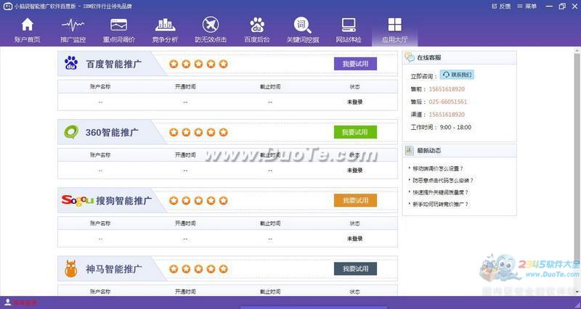Click the Sogou logo in 搜狗智能推广
The width and height of the screenshot is (581, 309).
click(78, 200)
